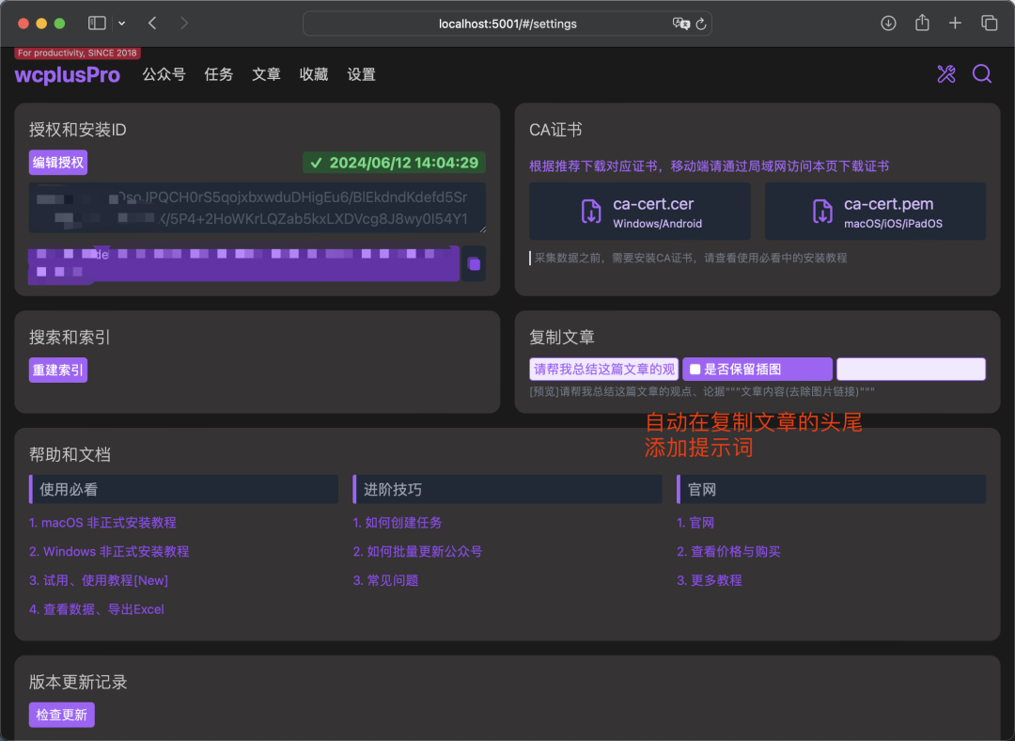Open 试用、使用教程[New] link
Image resolution: width=1015 pixels, height=741 pixels.
pos(99,580)
